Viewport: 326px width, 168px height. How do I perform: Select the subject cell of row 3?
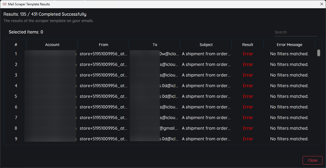[x=206, y=75]
